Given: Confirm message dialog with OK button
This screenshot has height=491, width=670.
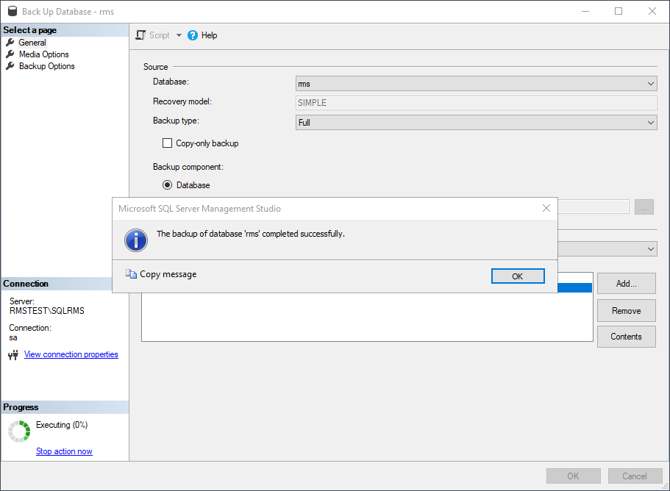Looking at the screenshot, I should (x=518, y=276).
